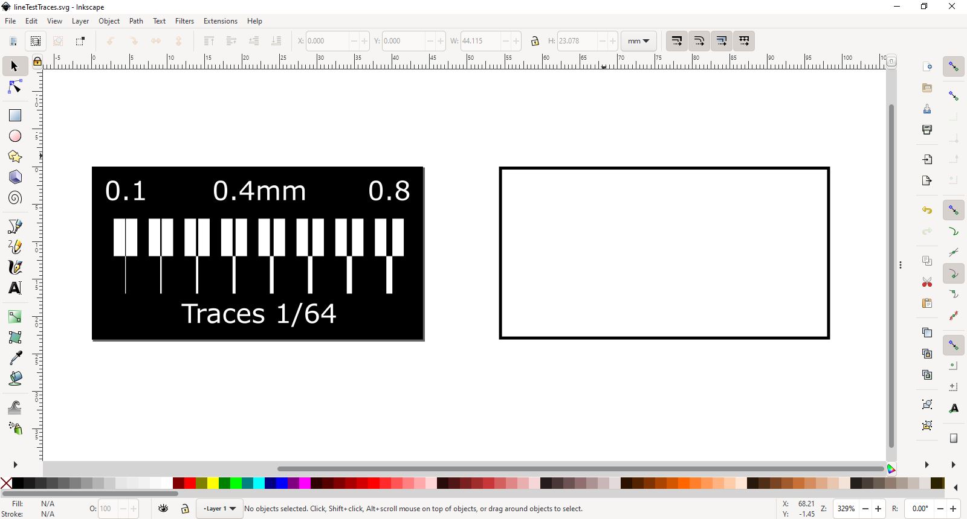
Task: Toggle the guides lock at ruler corner
Action: (x=37, y=61)
